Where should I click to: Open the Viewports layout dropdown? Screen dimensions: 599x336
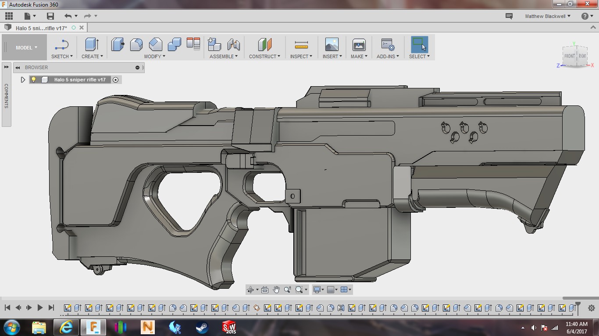[346, 290]
